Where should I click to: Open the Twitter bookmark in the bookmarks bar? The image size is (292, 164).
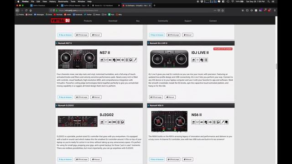88,15
